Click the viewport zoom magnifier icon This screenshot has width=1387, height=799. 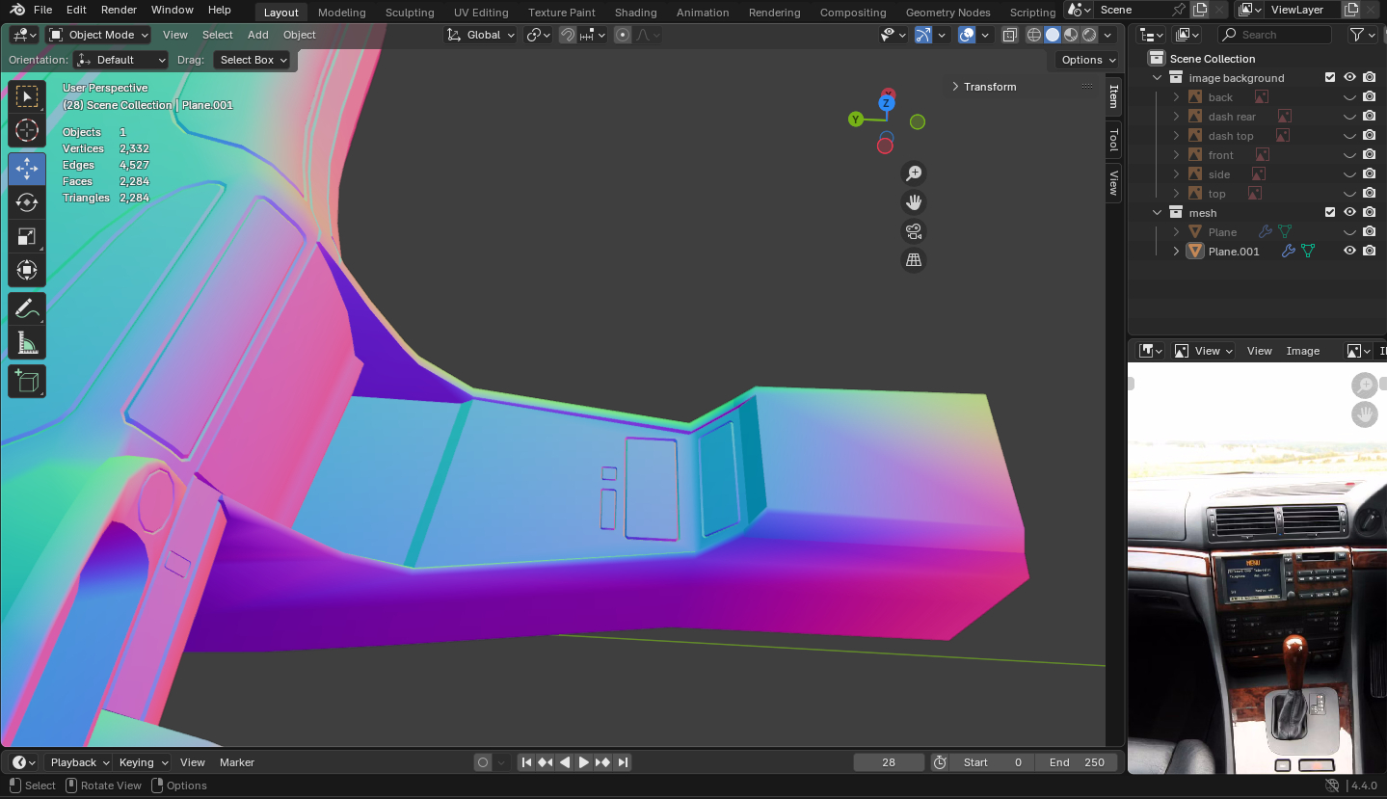tap(914, 173)
